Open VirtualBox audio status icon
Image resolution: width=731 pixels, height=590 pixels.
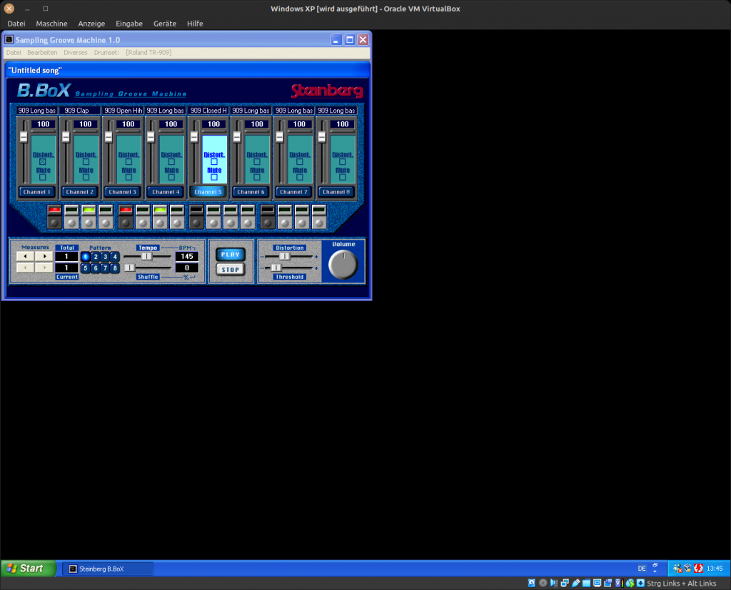tap(554, 583)
